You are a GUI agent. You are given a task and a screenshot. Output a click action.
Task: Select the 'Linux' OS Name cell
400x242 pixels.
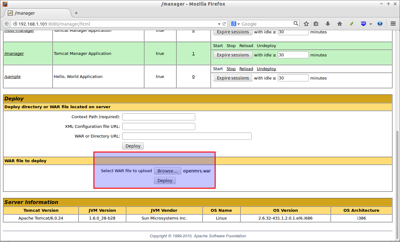tap(221, 218)
